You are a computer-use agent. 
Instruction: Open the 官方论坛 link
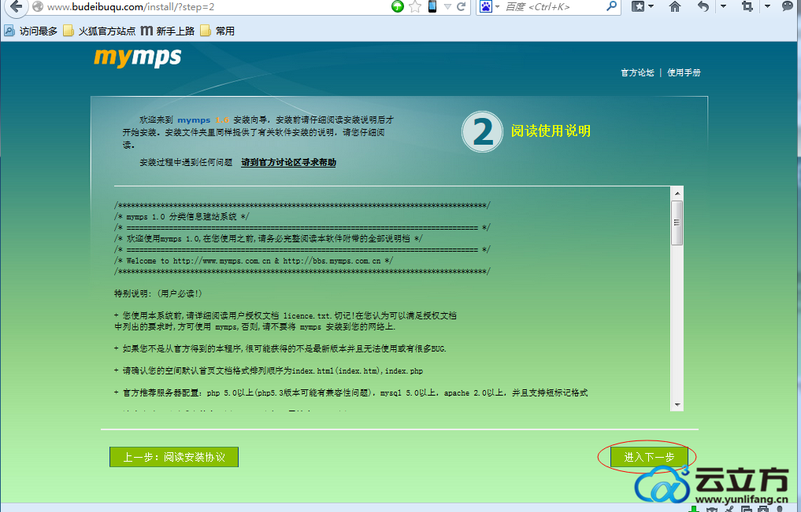pyautogui.click(x=637, y=72)
